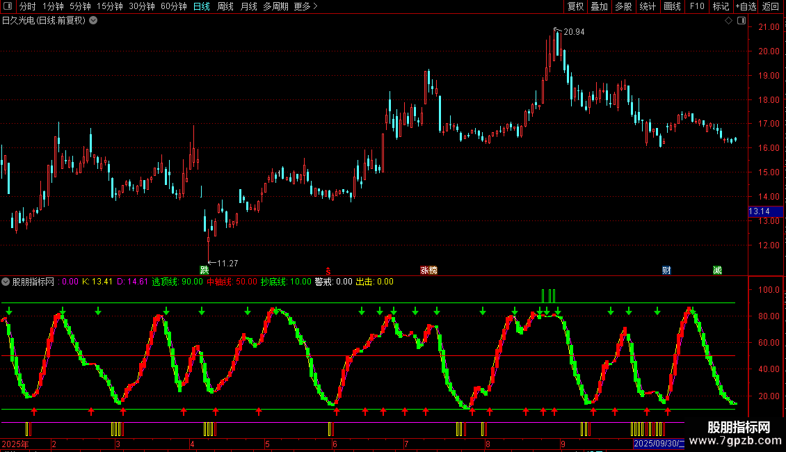Click the 减 shareholder reduction marker
Image resolution: width=786 pixels, height=452 pixels.
[x=717, y=270]
